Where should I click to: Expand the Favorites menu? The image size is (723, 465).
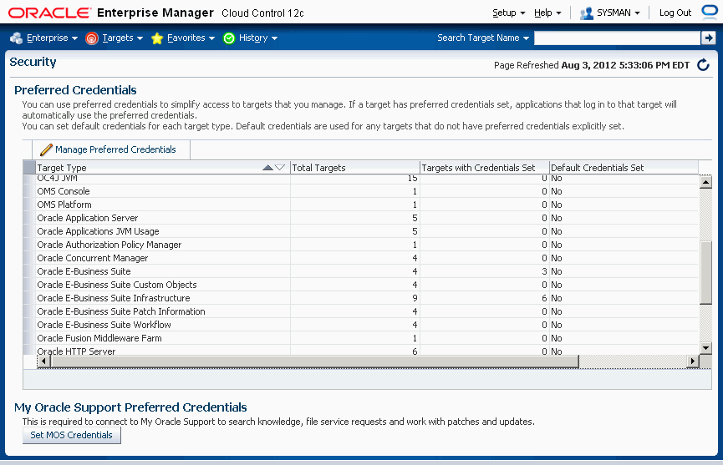click(191, 38)
